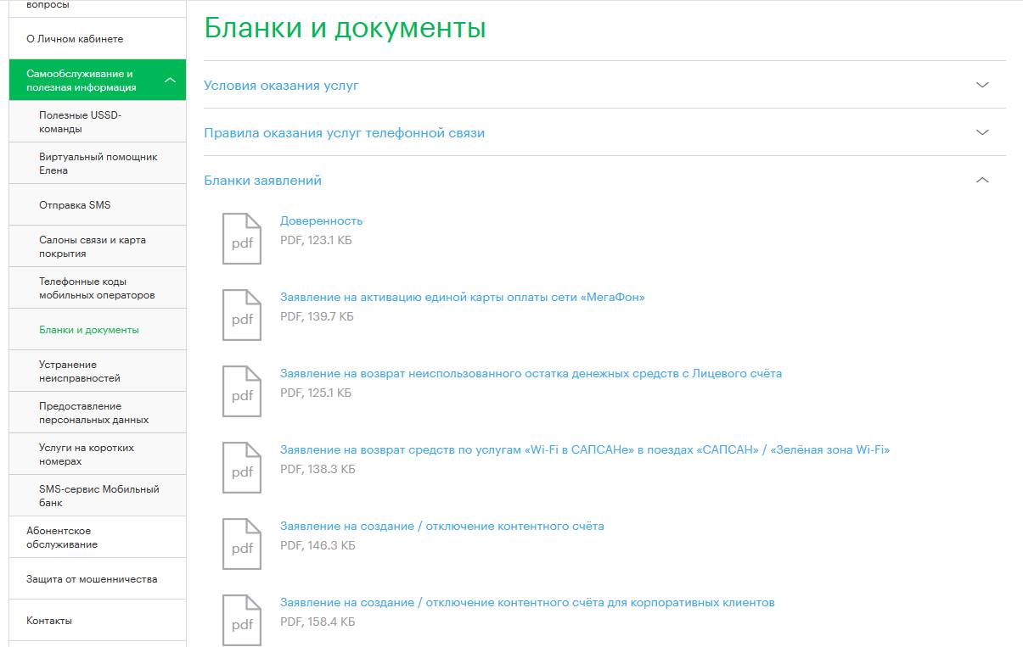Image resolution: width=1023 pixels, height=647 pixels.
Task: Collapse the Самообслуживание и полезная информация menu
Action: tap(170, 81)
